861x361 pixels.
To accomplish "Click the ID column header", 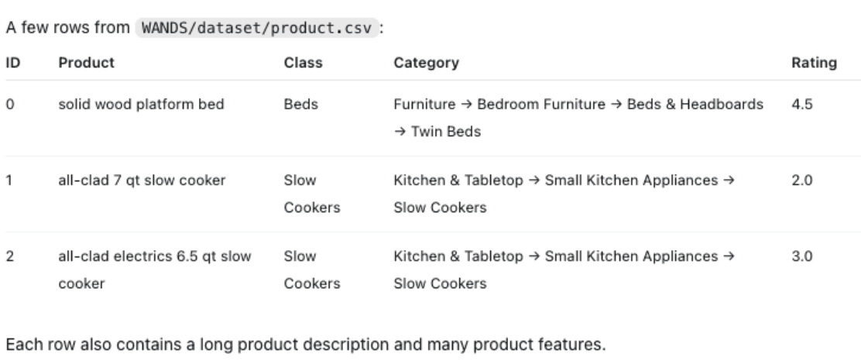I will [x=13, y=63].
